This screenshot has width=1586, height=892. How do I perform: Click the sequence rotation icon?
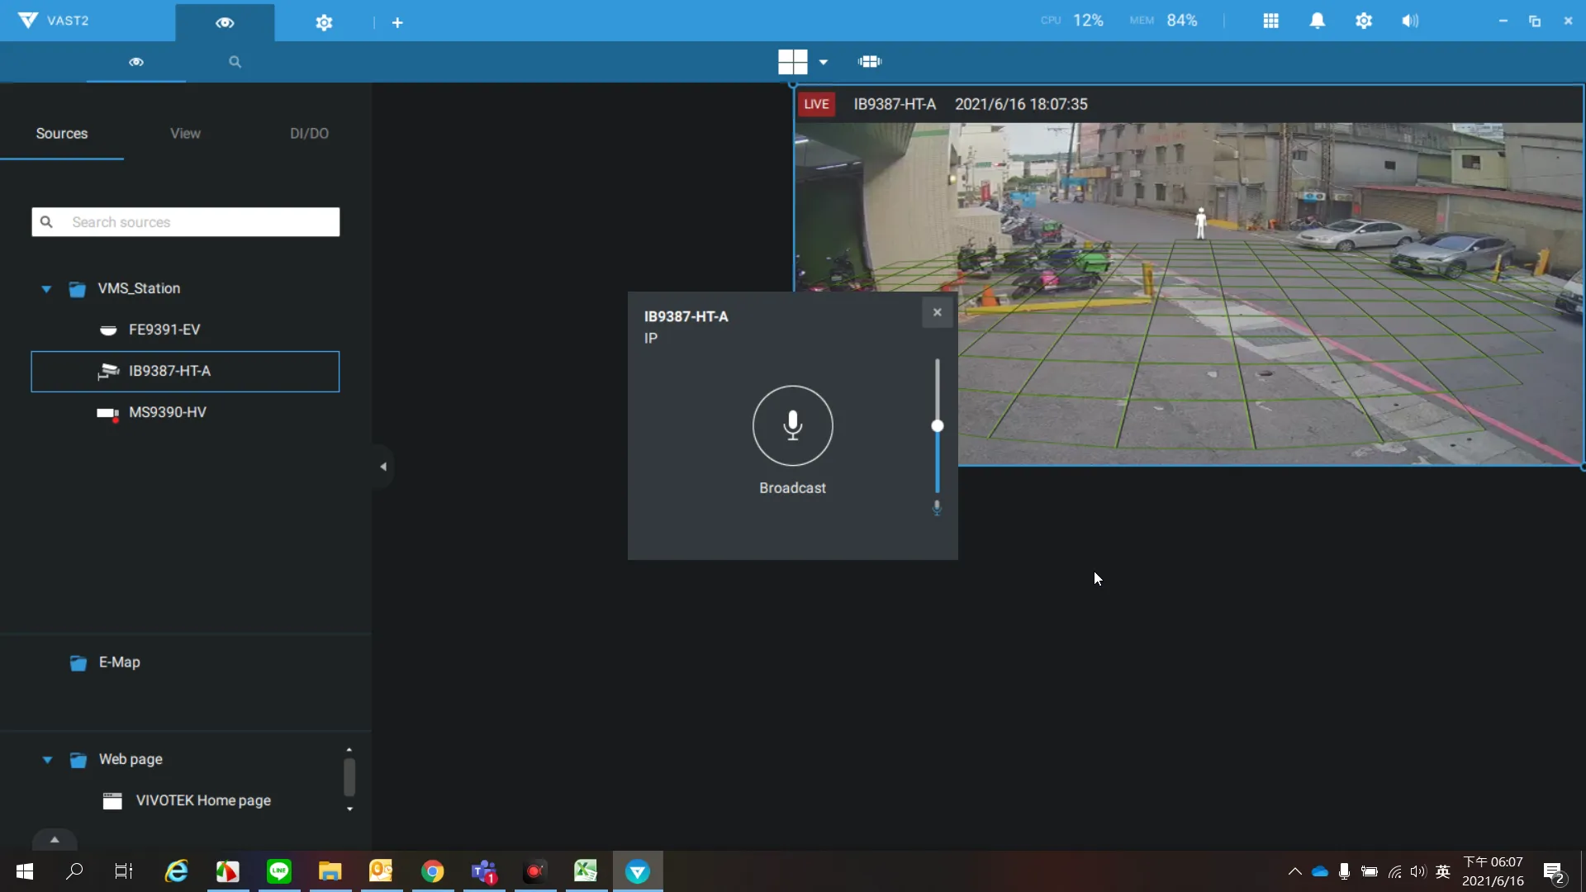pos(870,61)
